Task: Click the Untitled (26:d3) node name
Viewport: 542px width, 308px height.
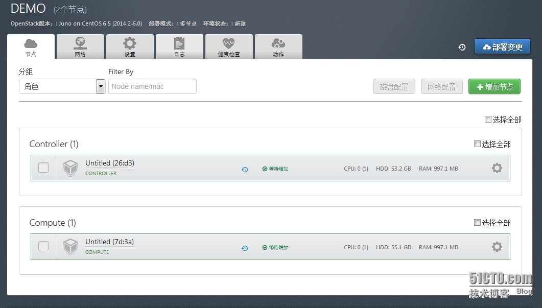Action: click(110, 163)
